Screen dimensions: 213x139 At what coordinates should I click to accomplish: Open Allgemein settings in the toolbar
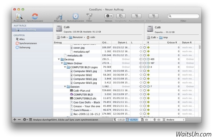[x=59, y=16]
